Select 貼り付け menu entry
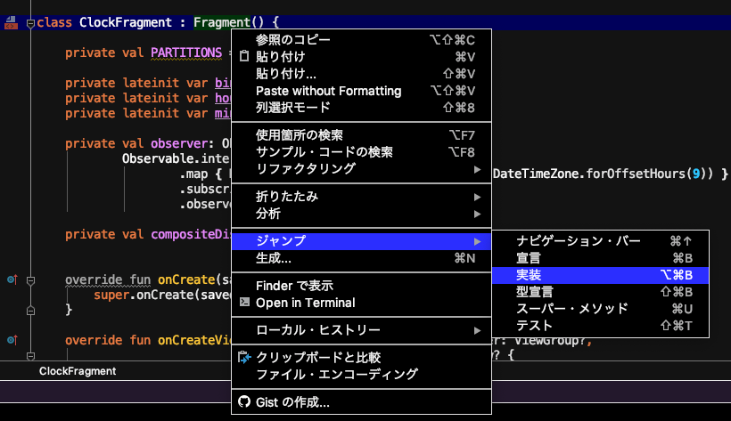This screenshot has width=731, height=421. [x=361, y=56]
